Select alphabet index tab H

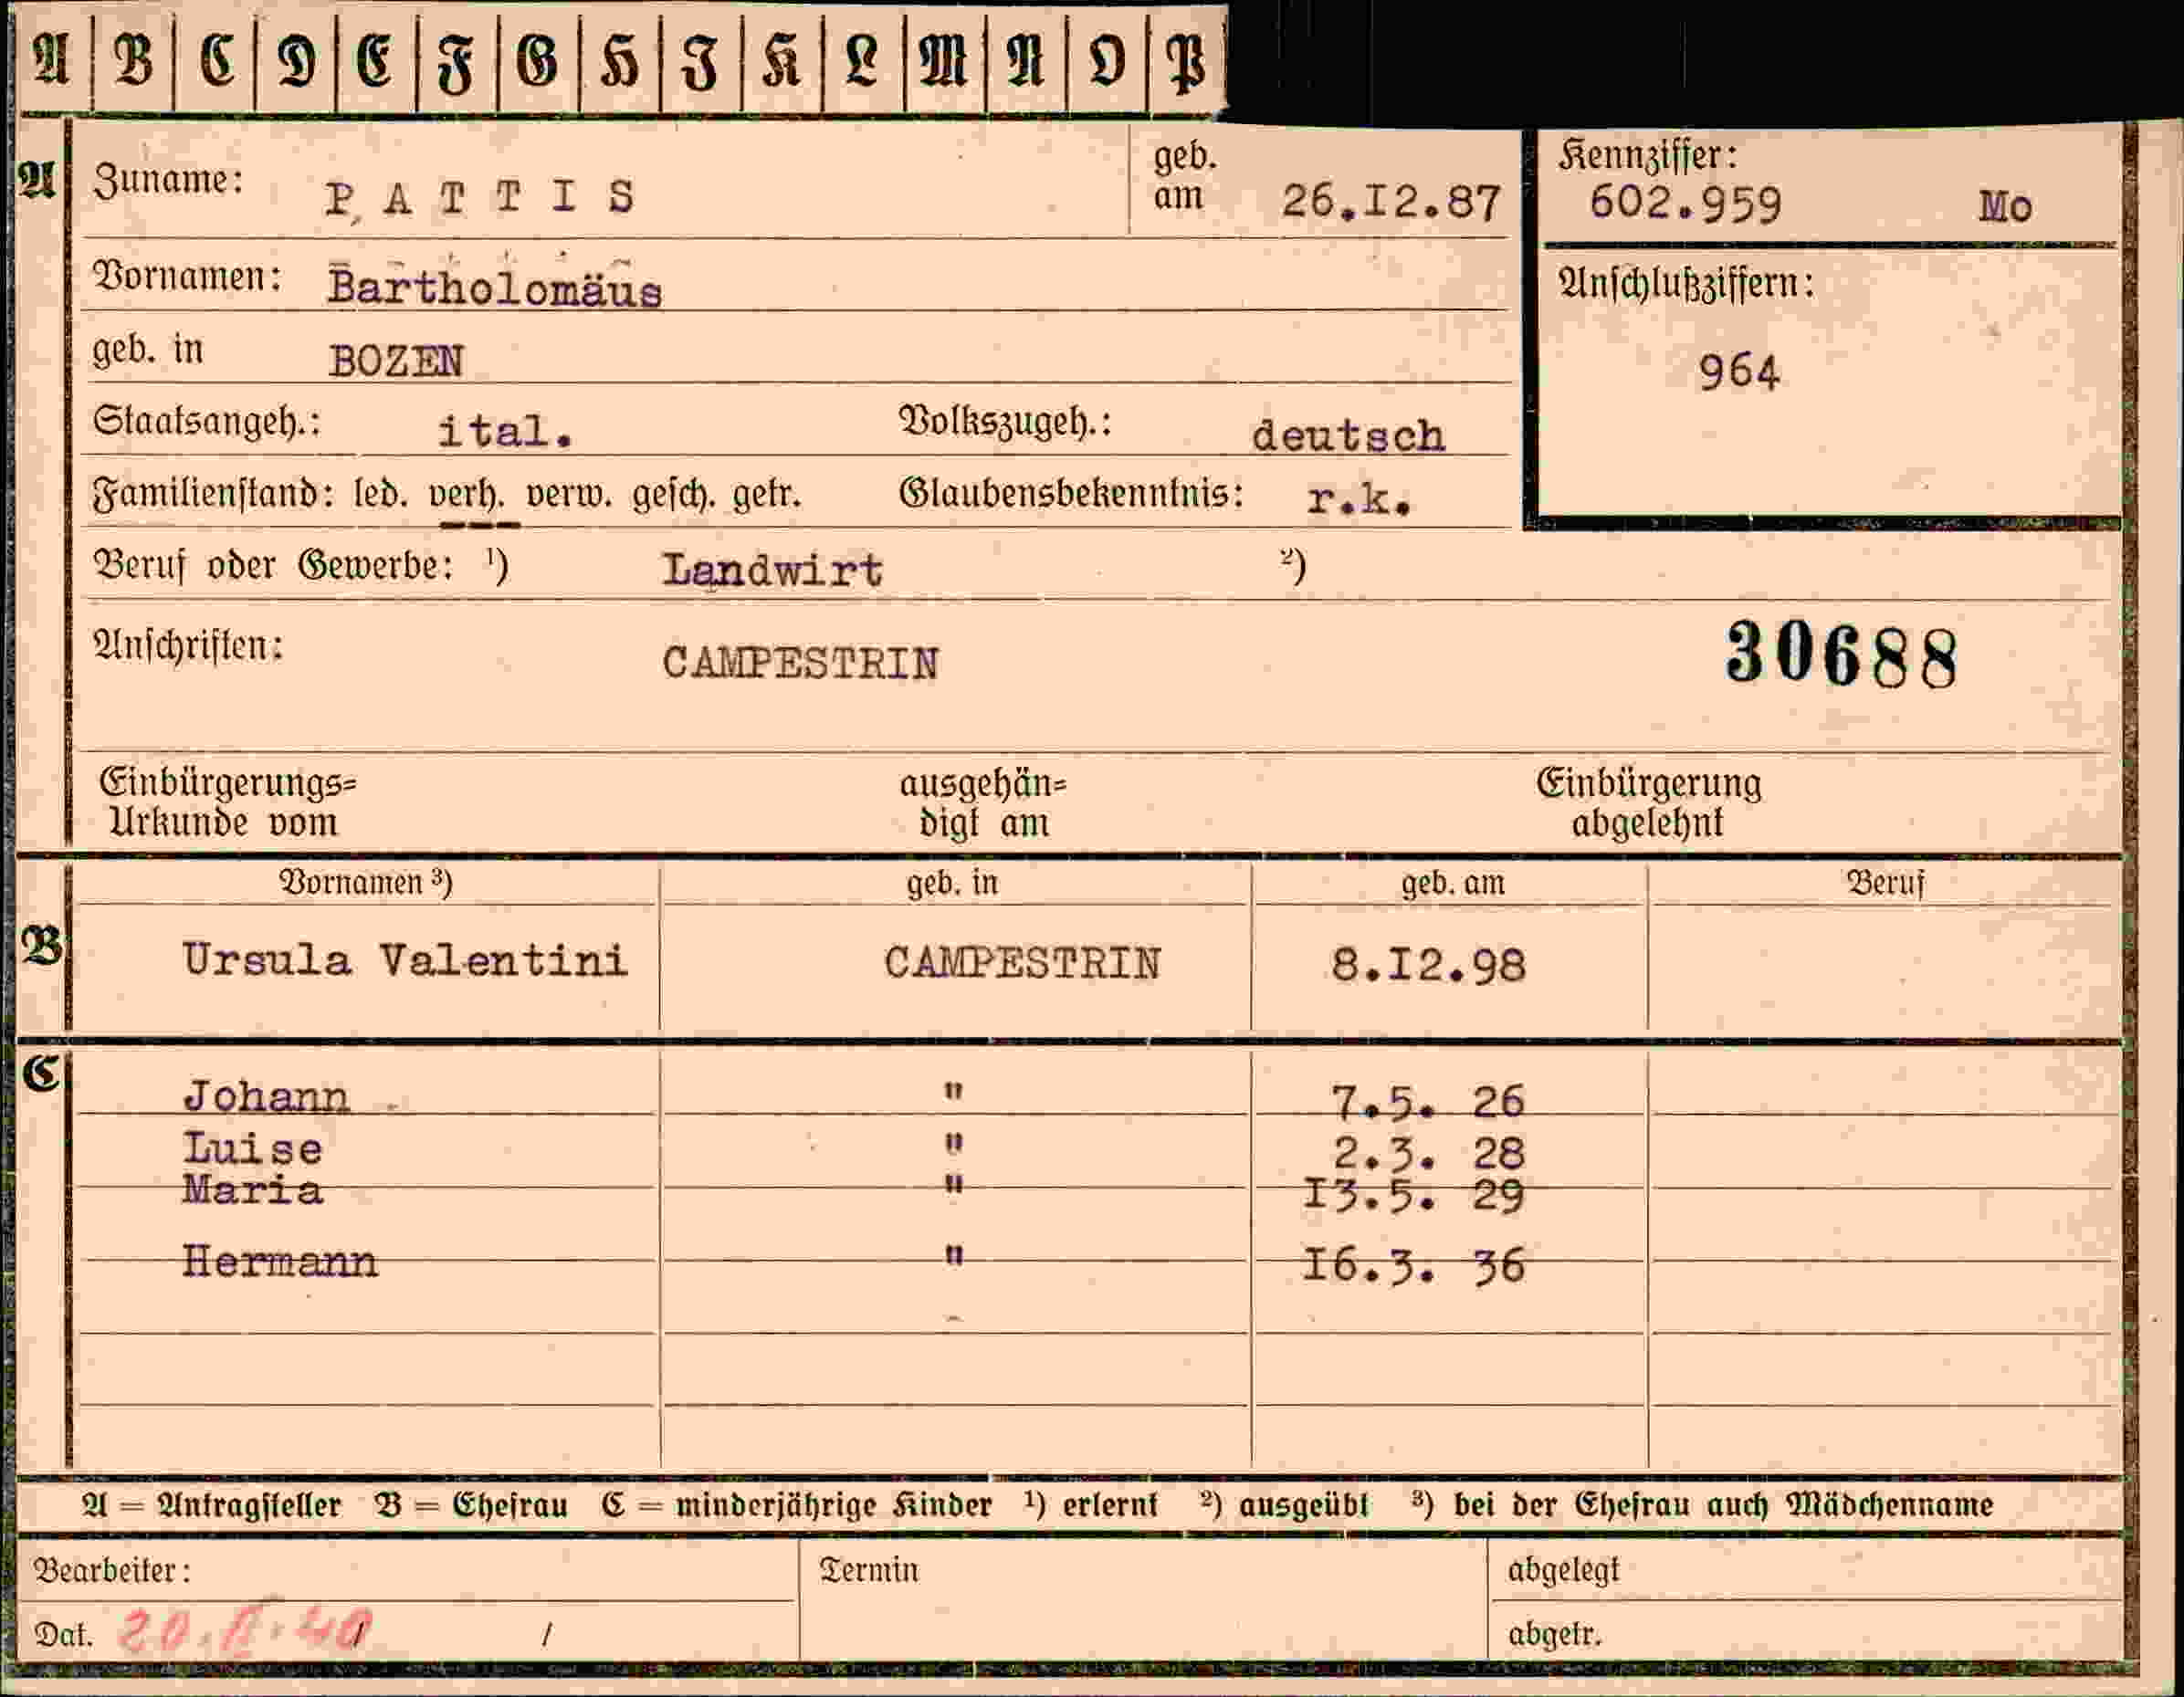(620, 60)
